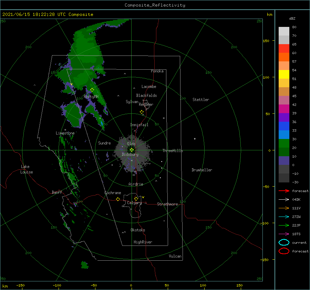Click the dBZ legend heading
This screenshot has width=310, height=290.
[x=292, y=18]
